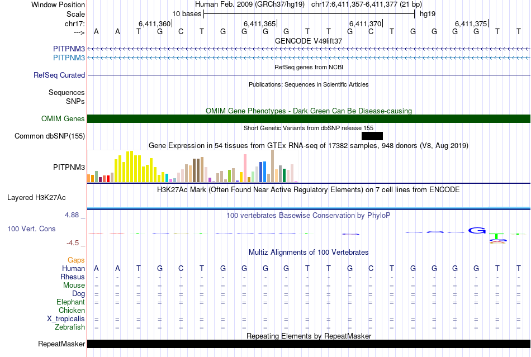531x357 pixels.
Task: Click the Rhesus alignment row label
Action: 73,277
